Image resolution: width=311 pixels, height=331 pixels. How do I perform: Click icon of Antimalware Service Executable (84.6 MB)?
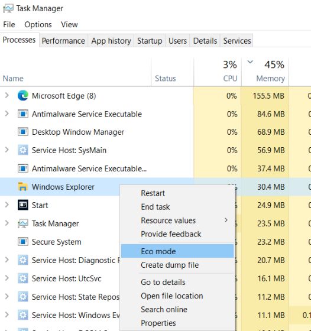pos(23,114)
